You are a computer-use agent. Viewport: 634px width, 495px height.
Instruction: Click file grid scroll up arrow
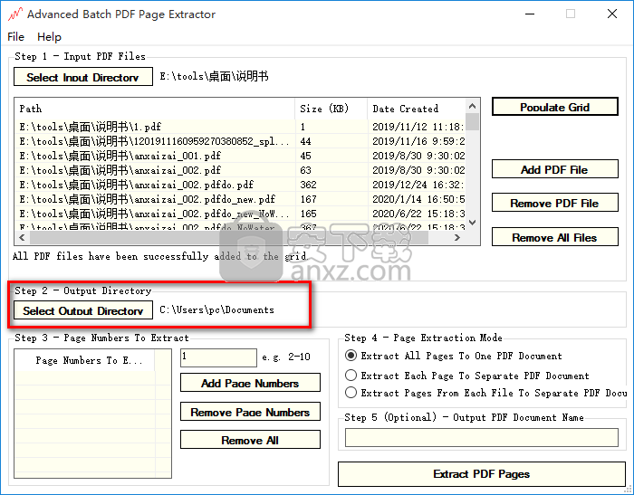[472, 107]
